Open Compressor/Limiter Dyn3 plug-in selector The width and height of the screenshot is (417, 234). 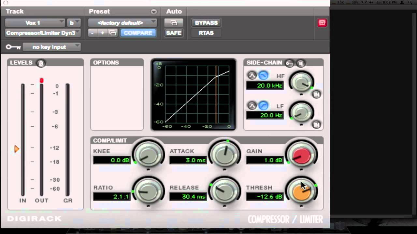pyautogui.click(x=43, y=33)
